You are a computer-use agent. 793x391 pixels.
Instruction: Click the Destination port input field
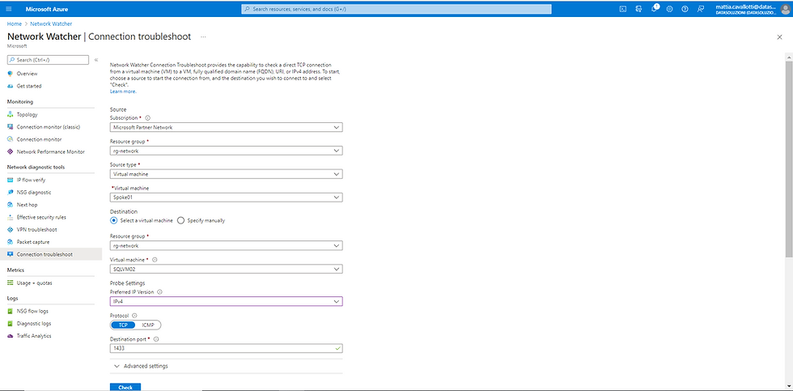[226, 349]
